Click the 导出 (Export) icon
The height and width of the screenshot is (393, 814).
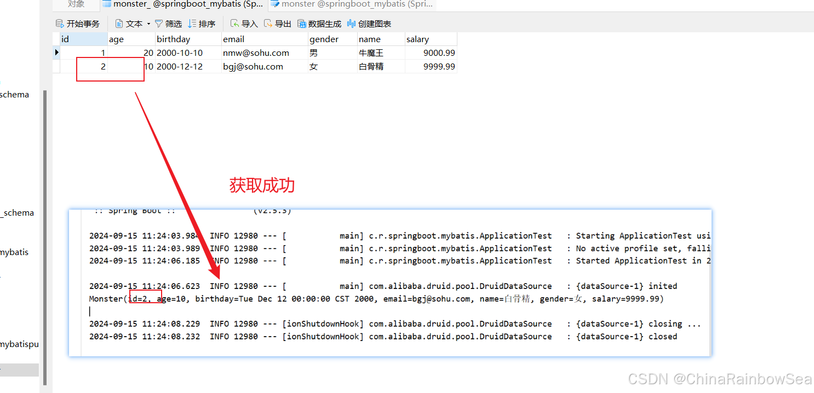[x=268, y=24]
